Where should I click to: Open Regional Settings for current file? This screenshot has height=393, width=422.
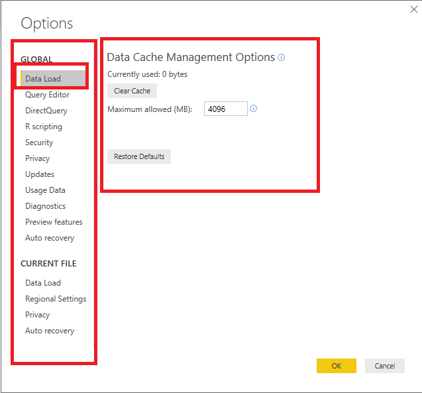(x=56, y=299)
